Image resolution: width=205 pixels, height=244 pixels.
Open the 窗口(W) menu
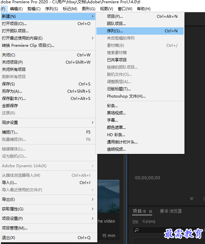pos(125,9)
